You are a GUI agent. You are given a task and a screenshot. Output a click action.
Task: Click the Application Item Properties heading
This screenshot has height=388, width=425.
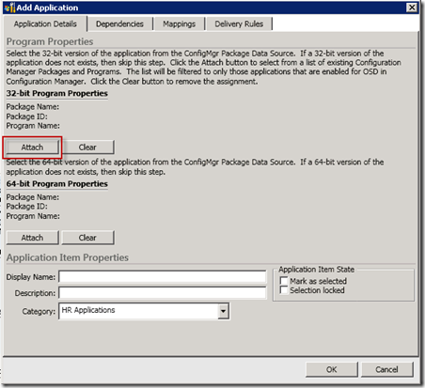pos(68,257)
